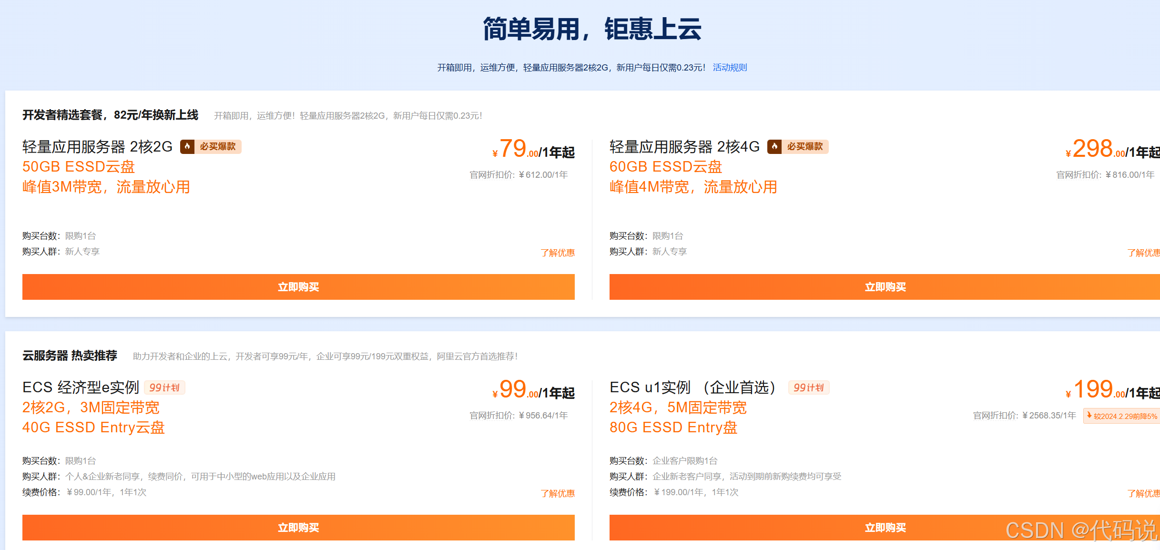
Task: Click the 50GB ESSD云盘 spec line
Action: click(79, 167)
